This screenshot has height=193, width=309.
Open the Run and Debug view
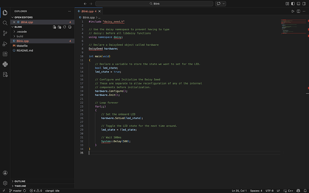5,43
